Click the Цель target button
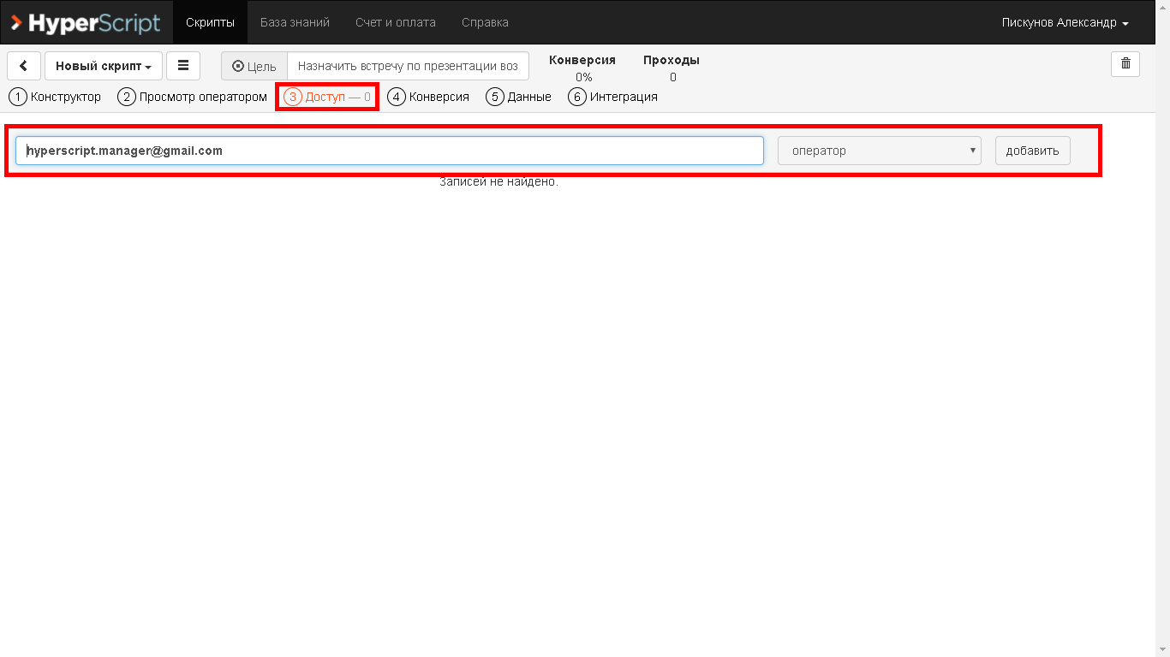This screenshot has height=657, width=1170. (254, 66)
